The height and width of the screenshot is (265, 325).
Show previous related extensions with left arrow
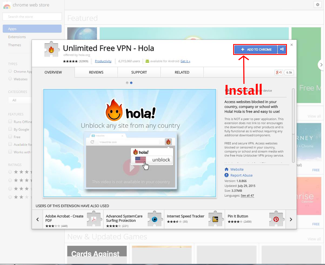(x=38, y=219)
